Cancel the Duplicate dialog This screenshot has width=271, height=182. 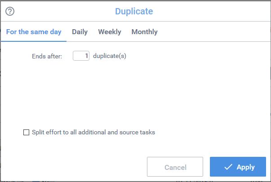(x=175, y=167)
